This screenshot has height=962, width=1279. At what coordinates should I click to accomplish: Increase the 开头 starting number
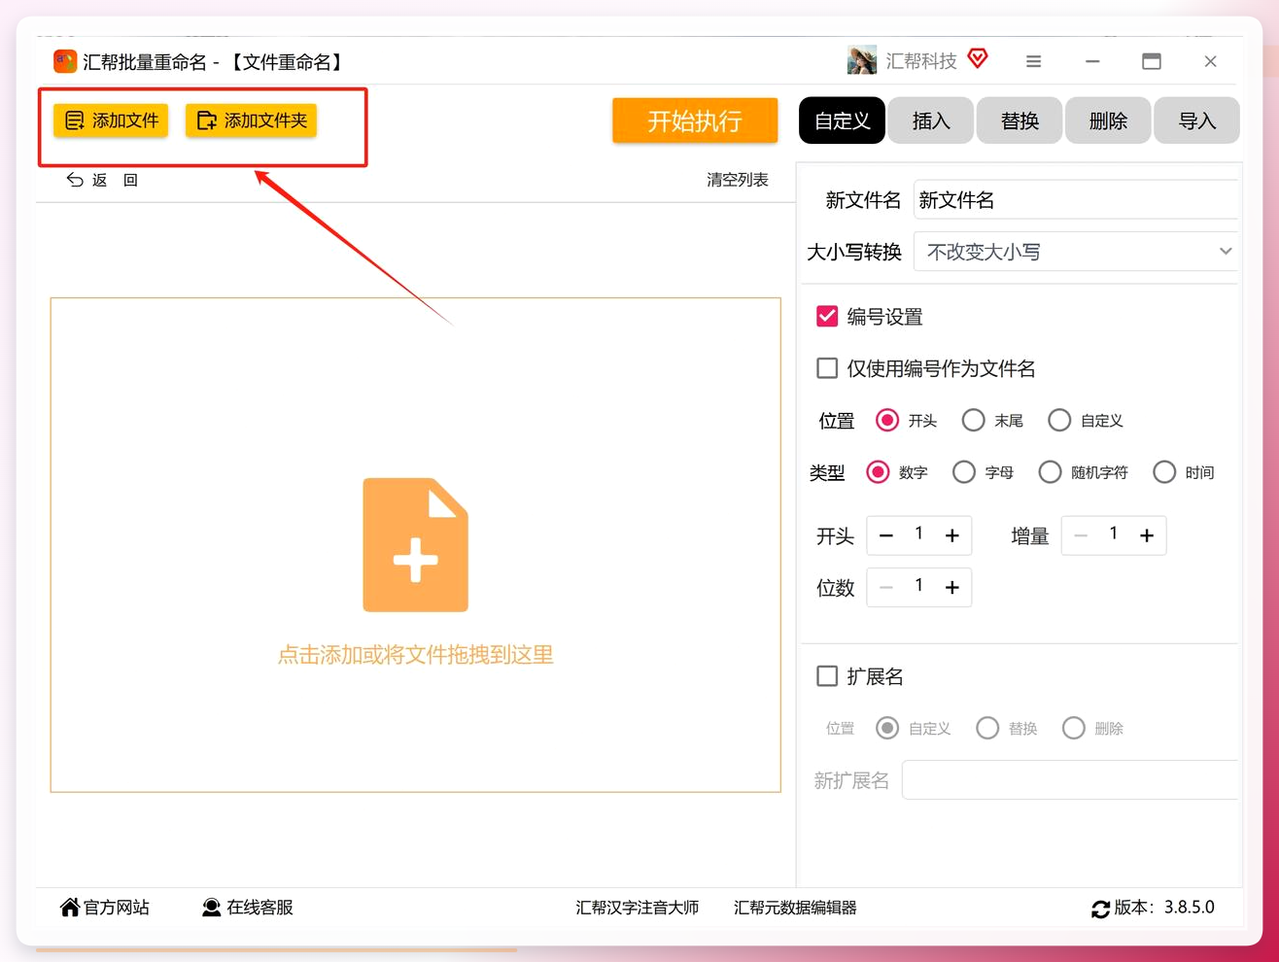(952, 535)
